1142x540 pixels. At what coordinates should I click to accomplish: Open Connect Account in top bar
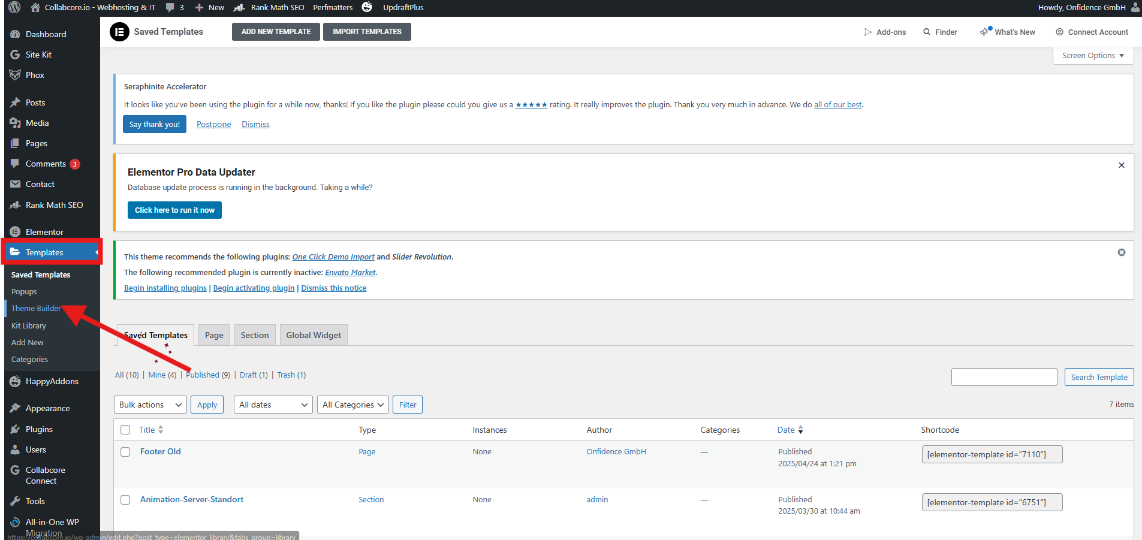pyautogui.click(x=1092, y=32)
